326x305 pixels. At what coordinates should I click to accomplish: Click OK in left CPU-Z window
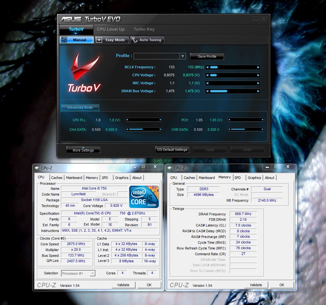[x=149, y=285]
